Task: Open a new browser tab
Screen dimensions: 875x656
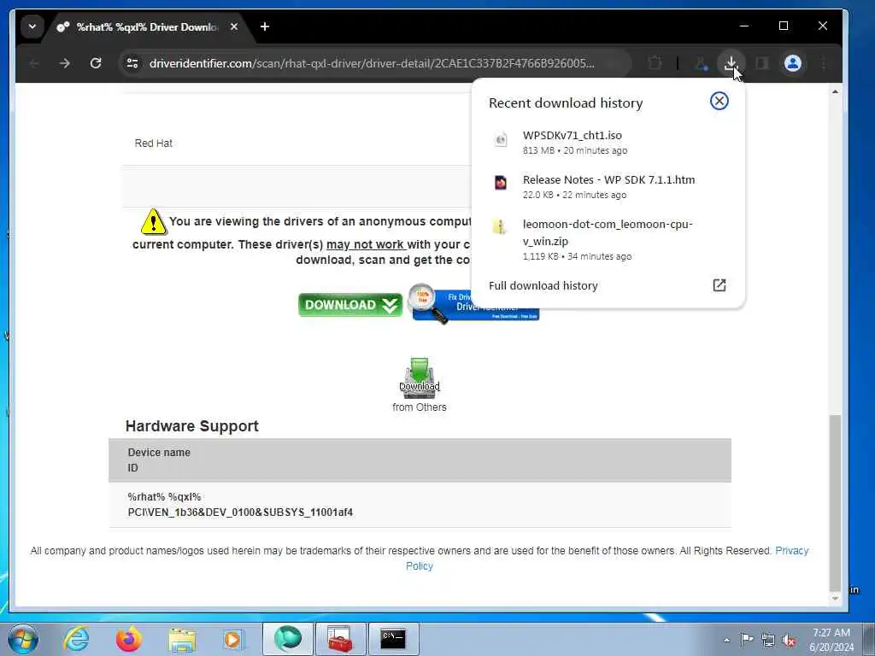Action: [265, 26]
